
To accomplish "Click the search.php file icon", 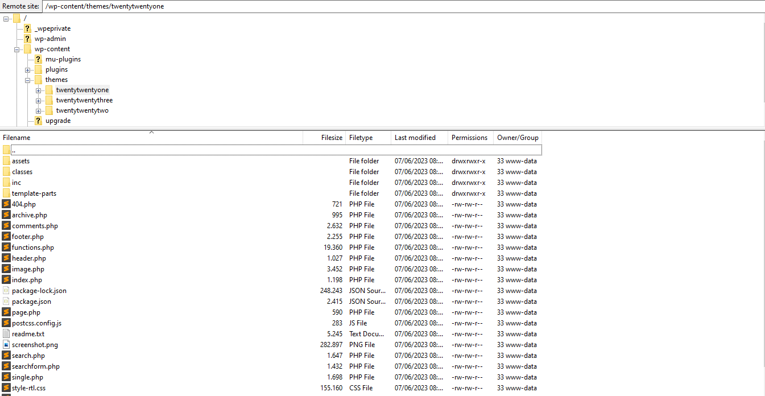I will coord(6,356).
